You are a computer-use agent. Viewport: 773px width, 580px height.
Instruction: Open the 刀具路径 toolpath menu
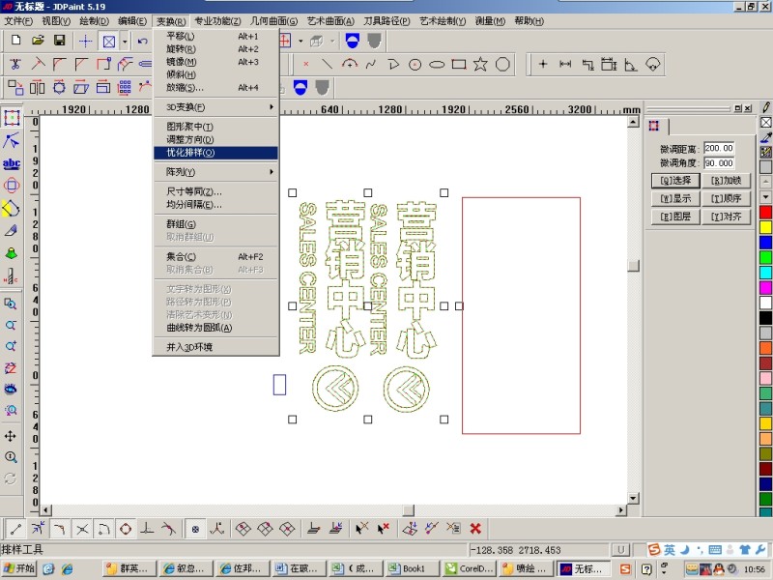(386, 20)
